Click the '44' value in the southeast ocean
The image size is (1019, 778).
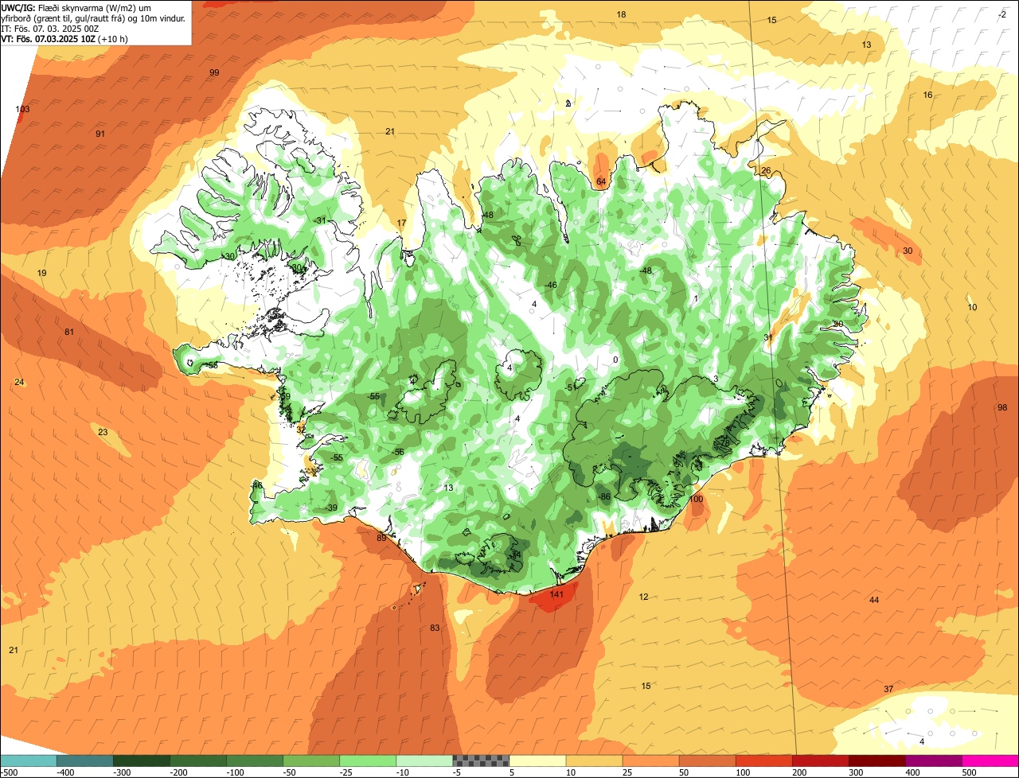874,600
